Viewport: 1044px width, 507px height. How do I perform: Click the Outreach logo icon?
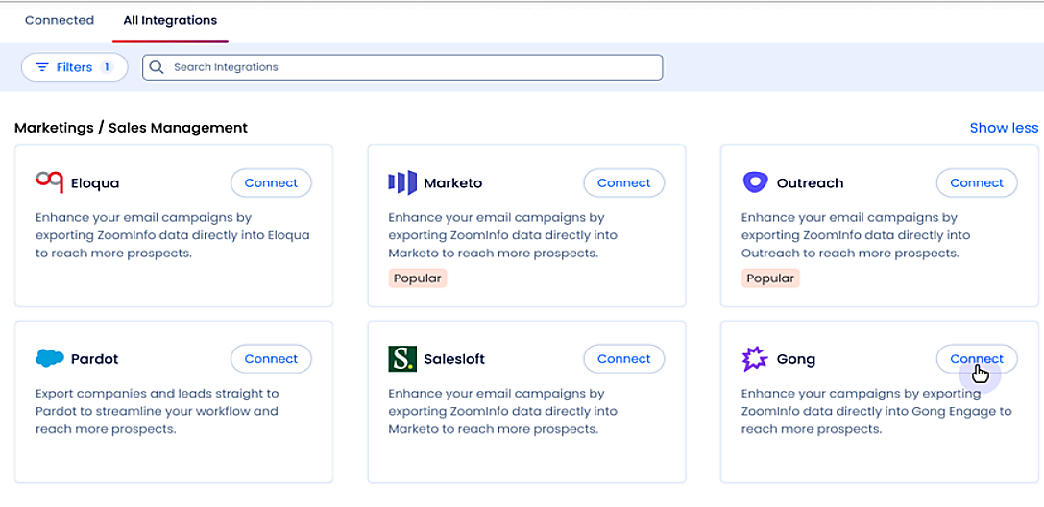pyautogui.click(x=755, y=182)
